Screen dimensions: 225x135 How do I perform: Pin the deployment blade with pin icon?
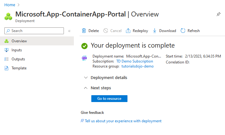218,15
